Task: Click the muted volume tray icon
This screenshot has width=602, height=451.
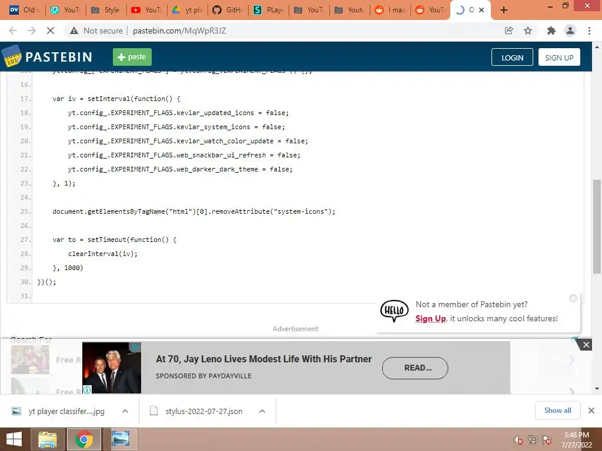Action: [518, 440]
